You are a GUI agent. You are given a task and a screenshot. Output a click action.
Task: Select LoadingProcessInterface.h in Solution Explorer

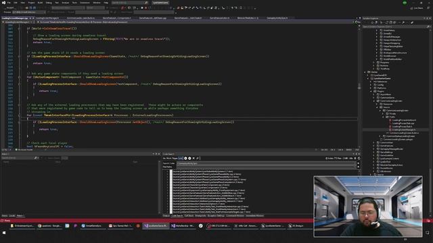click(x=404, y=120)
